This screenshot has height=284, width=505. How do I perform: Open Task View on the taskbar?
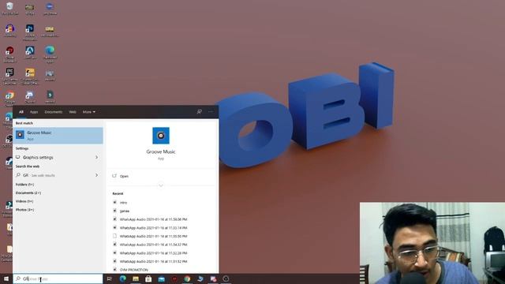click(x=109, y=278)
